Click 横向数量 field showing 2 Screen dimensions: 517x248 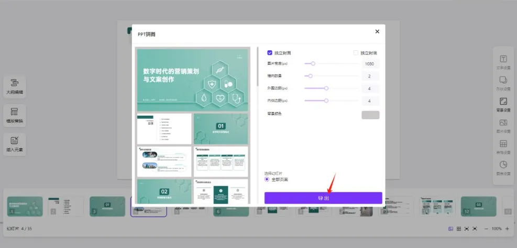point(371,76)
